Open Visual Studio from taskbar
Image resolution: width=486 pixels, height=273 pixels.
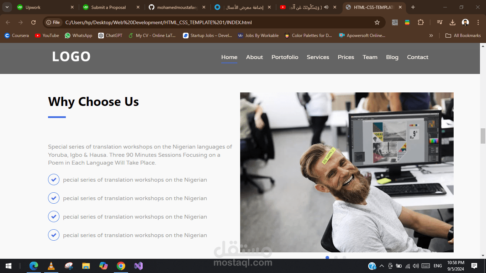(138, 266)
